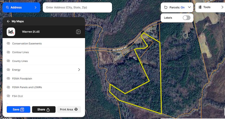Toggle the Labels switch on
Screen dimensions: 225x119
(186, 18)
